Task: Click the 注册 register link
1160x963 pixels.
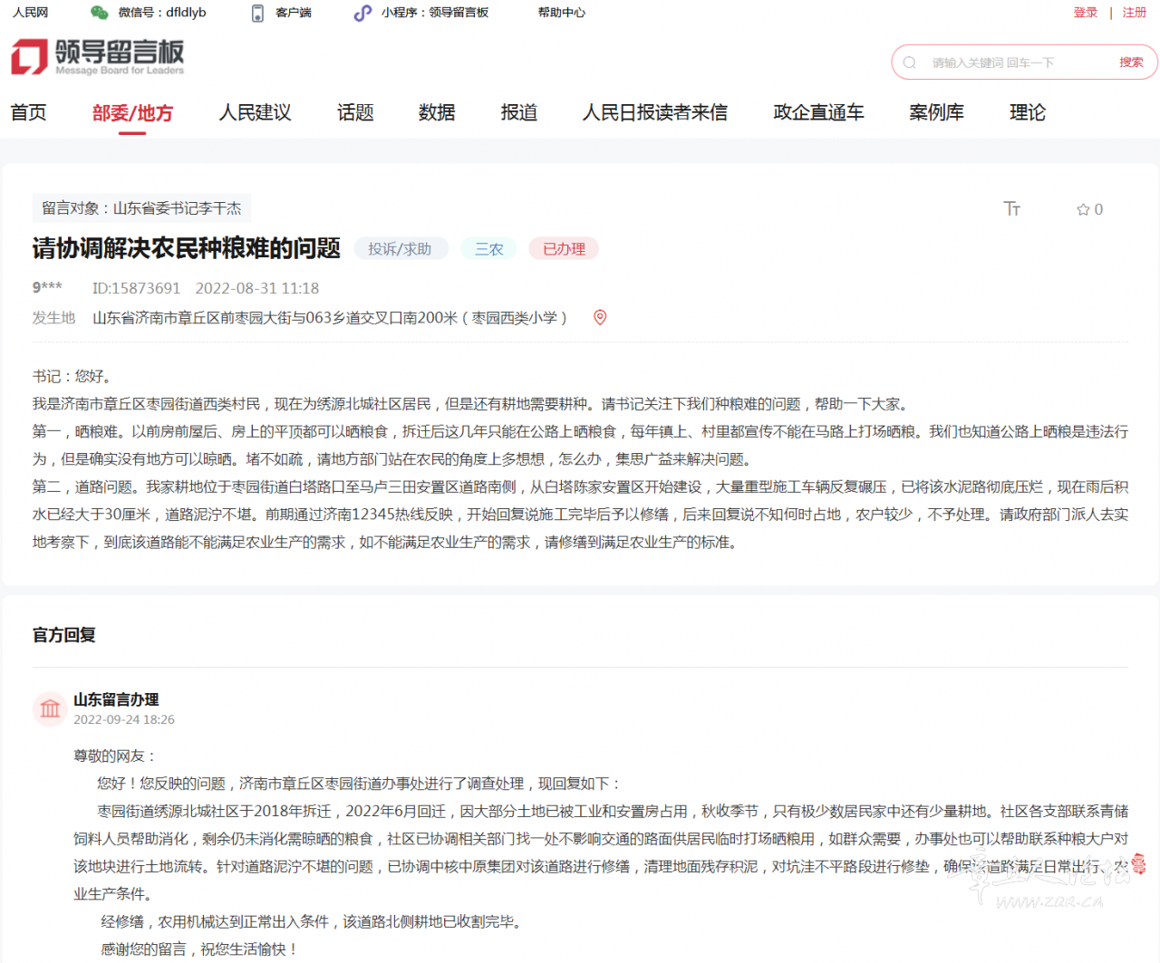Action: tap(1135, 13)
